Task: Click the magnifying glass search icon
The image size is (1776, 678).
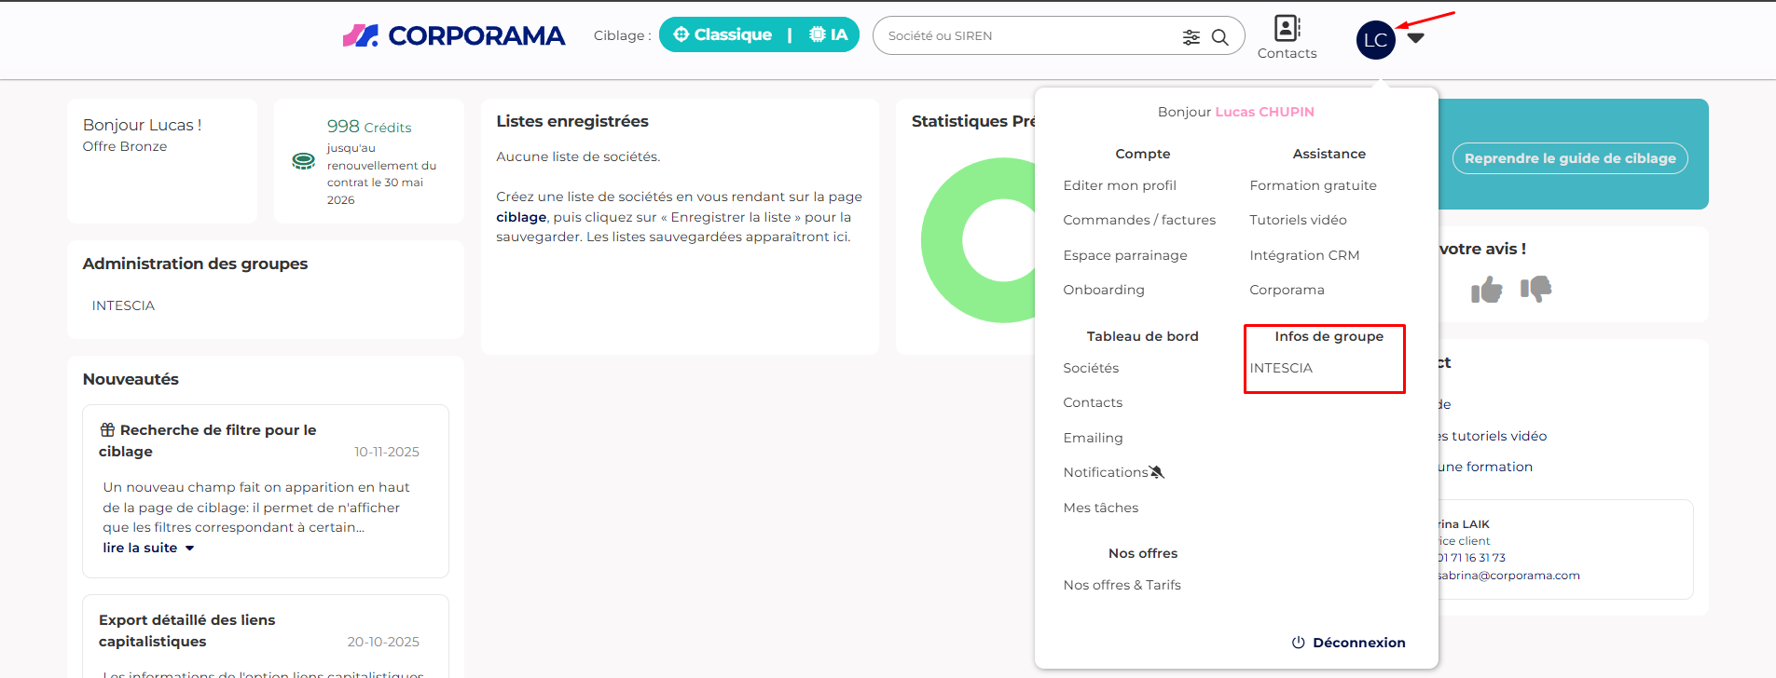Action: click(1219, 37)
